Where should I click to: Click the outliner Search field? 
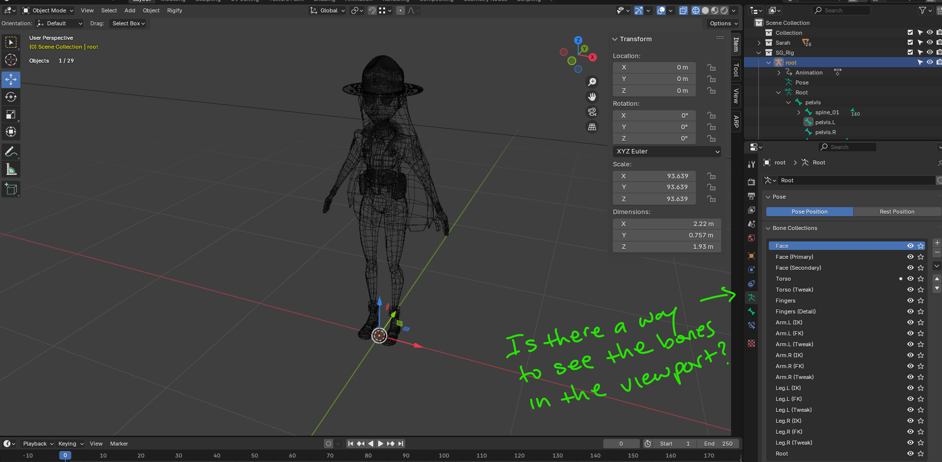[x=841, y=10]
